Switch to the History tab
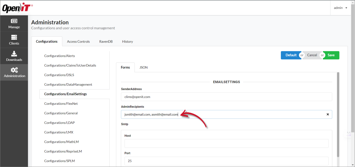Image resolution: width=355 pixels, height=167 pixels. (x=127, y=41)
